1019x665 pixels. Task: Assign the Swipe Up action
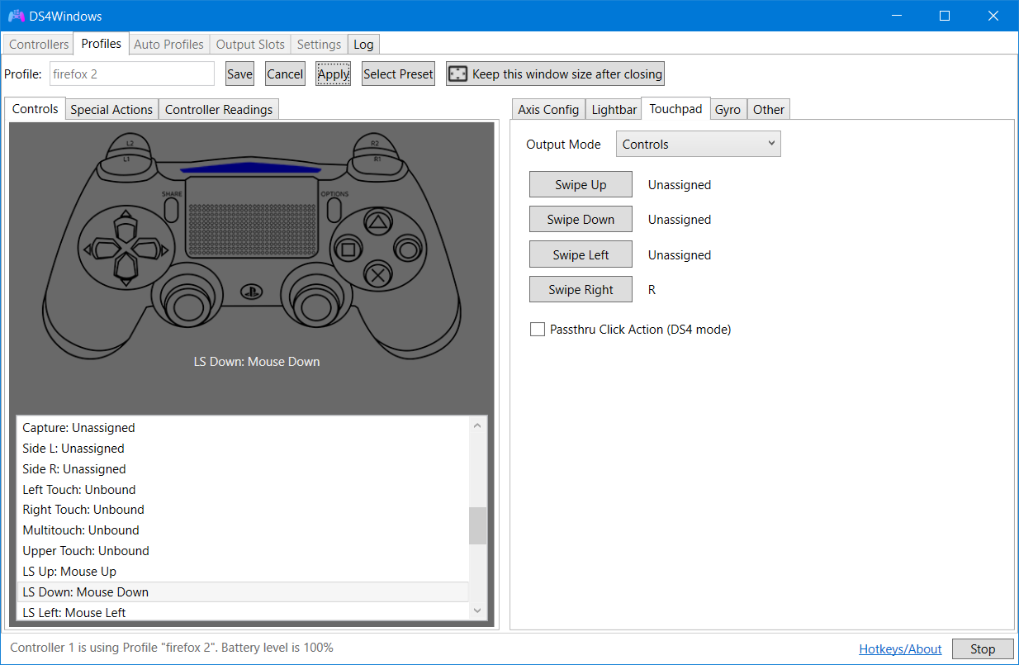tap(581, 185)
